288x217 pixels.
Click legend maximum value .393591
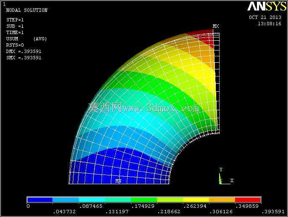(x=273, y=212)
